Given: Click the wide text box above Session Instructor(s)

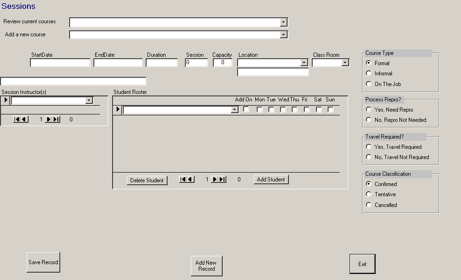Looking at the screenshot, I should coord(73,81).
